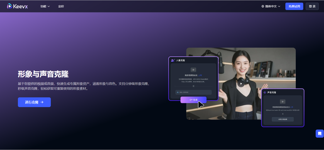The height and width of the screenshot is (150, 324).
Task: Click the globe language icon
Action: pyautogui.click(x=263, y=6)
